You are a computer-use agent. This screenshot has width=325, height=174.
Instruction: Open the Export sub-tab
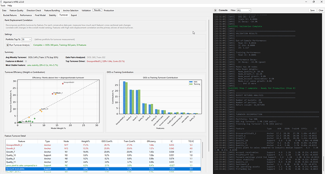click(74, 15)
